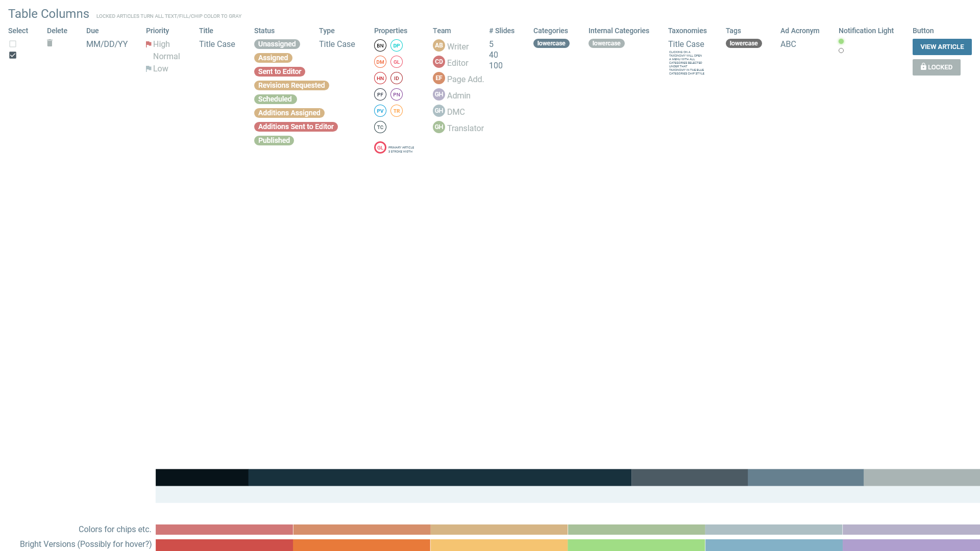980x551 pixels.
Task: Click the red High priority flag
Action: click(149, 44)
